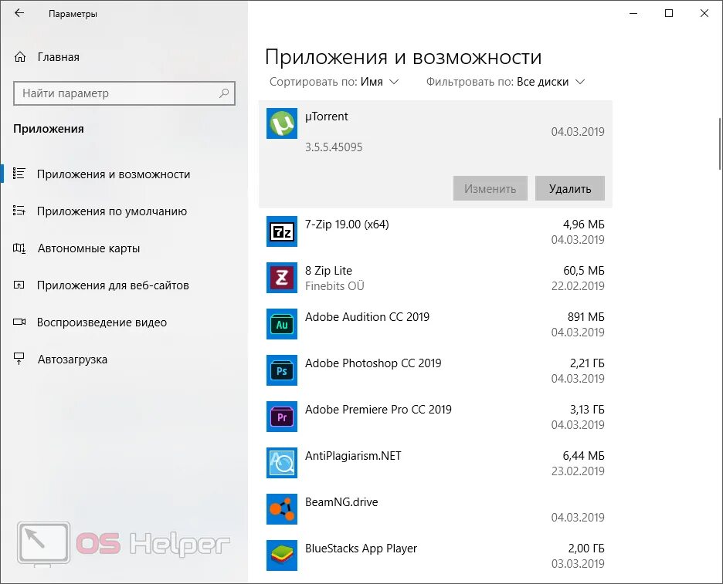Click the Воспроизведение видео camera icon

pyautogui.click(x=19, y=322)
